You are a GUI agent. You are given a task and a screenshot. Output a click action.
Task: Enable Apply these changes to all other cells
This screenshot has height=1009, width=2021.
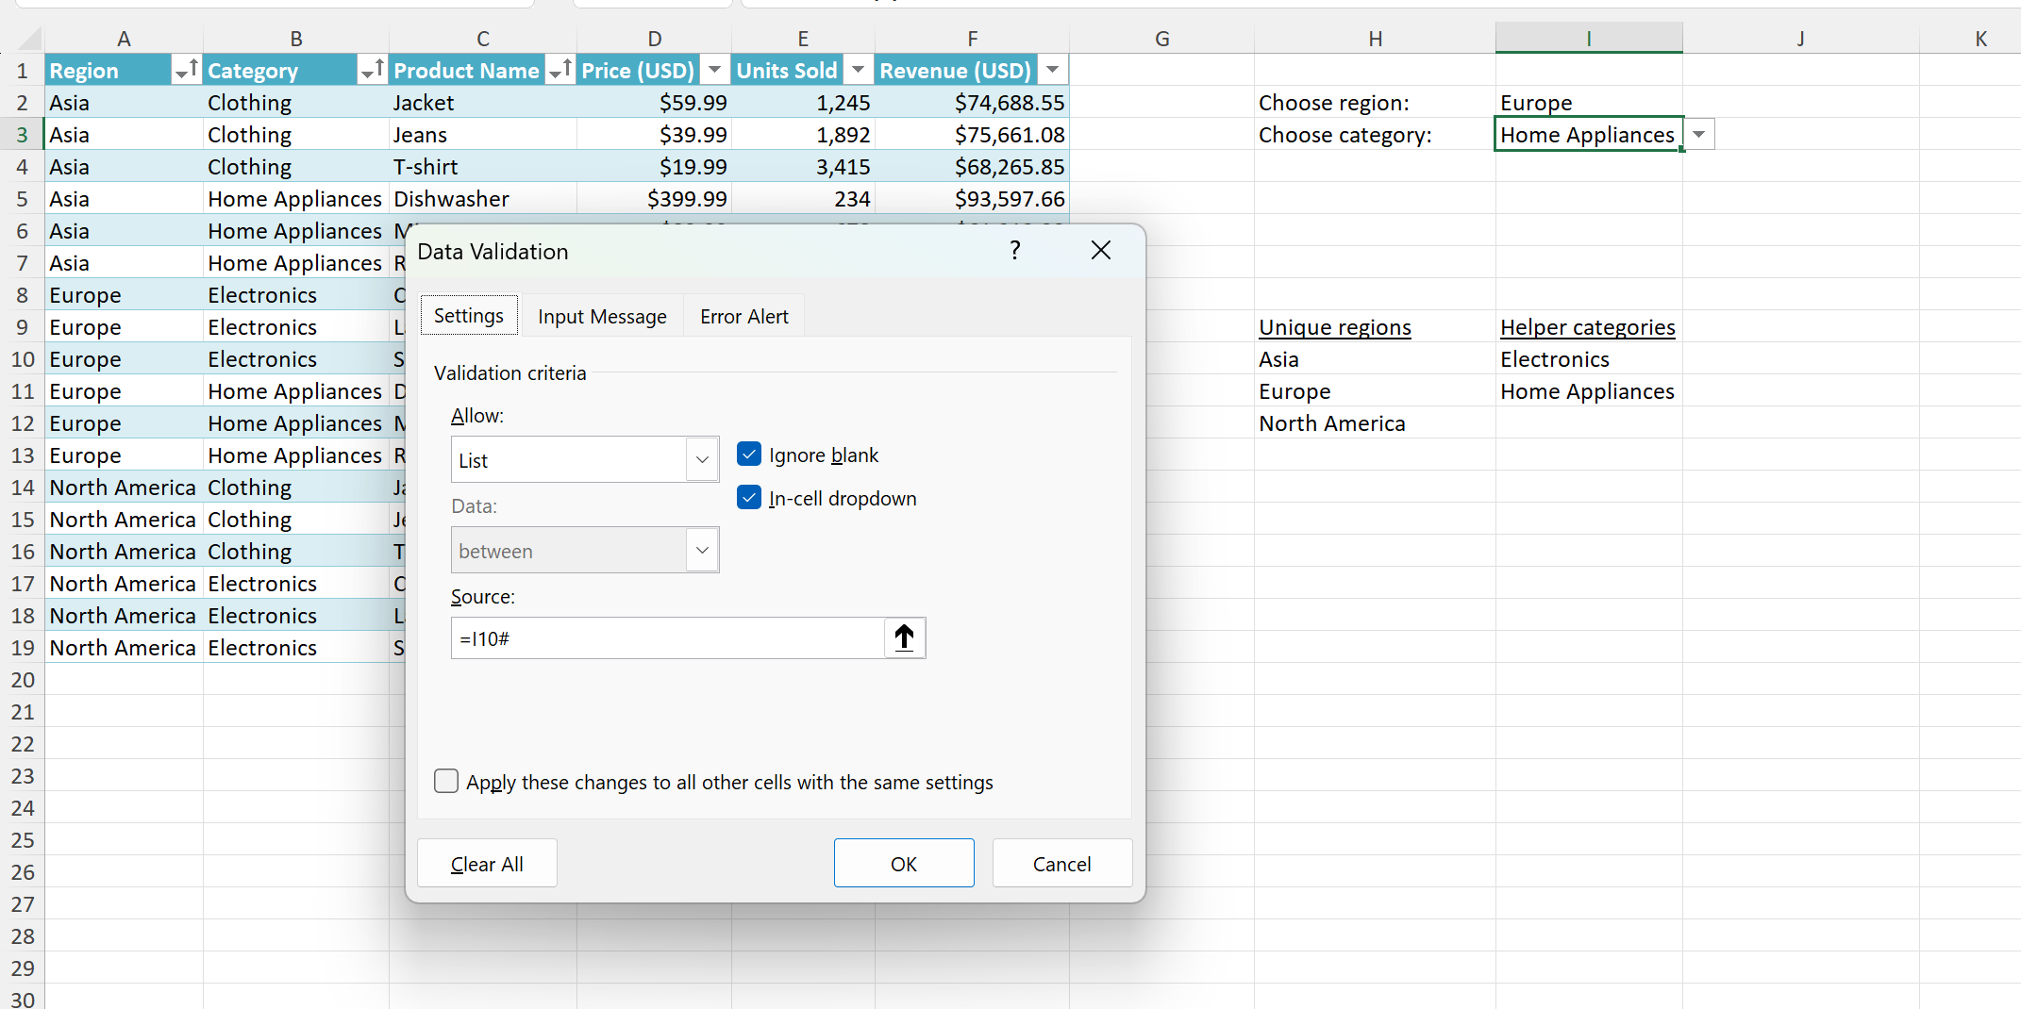tap(446, 782)
